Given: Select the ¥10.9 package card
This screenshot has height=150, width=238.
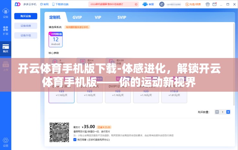Looking at the screenshot, I should click(x=174, y=89).
